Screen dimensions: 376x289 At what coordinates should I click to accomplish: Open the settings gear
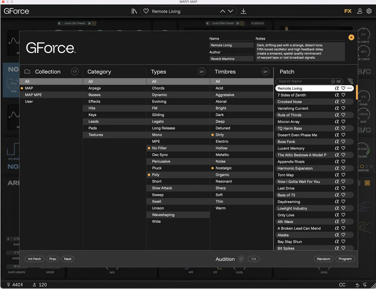pyautogui.click(x=369, y=11)
